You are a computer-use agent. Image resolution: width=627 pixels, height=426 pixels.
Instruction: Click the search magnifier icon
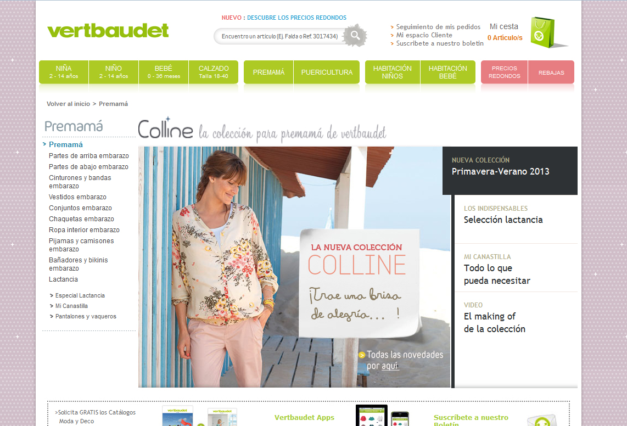(x=355, y=35)
